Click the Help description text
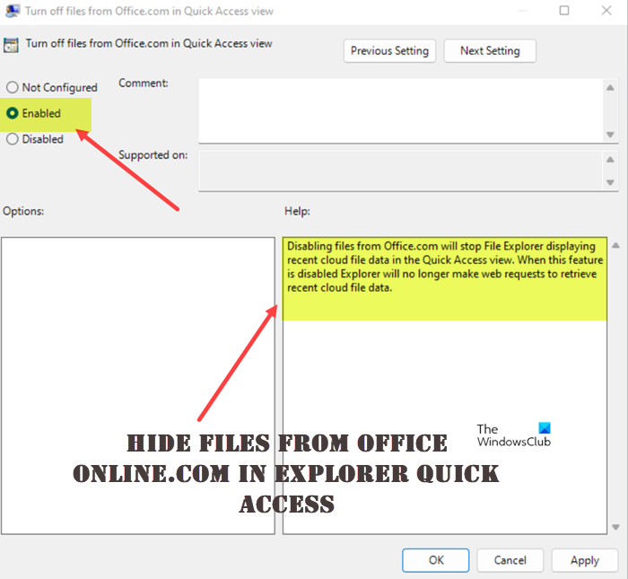628x579 pixels. pos(445,267)
